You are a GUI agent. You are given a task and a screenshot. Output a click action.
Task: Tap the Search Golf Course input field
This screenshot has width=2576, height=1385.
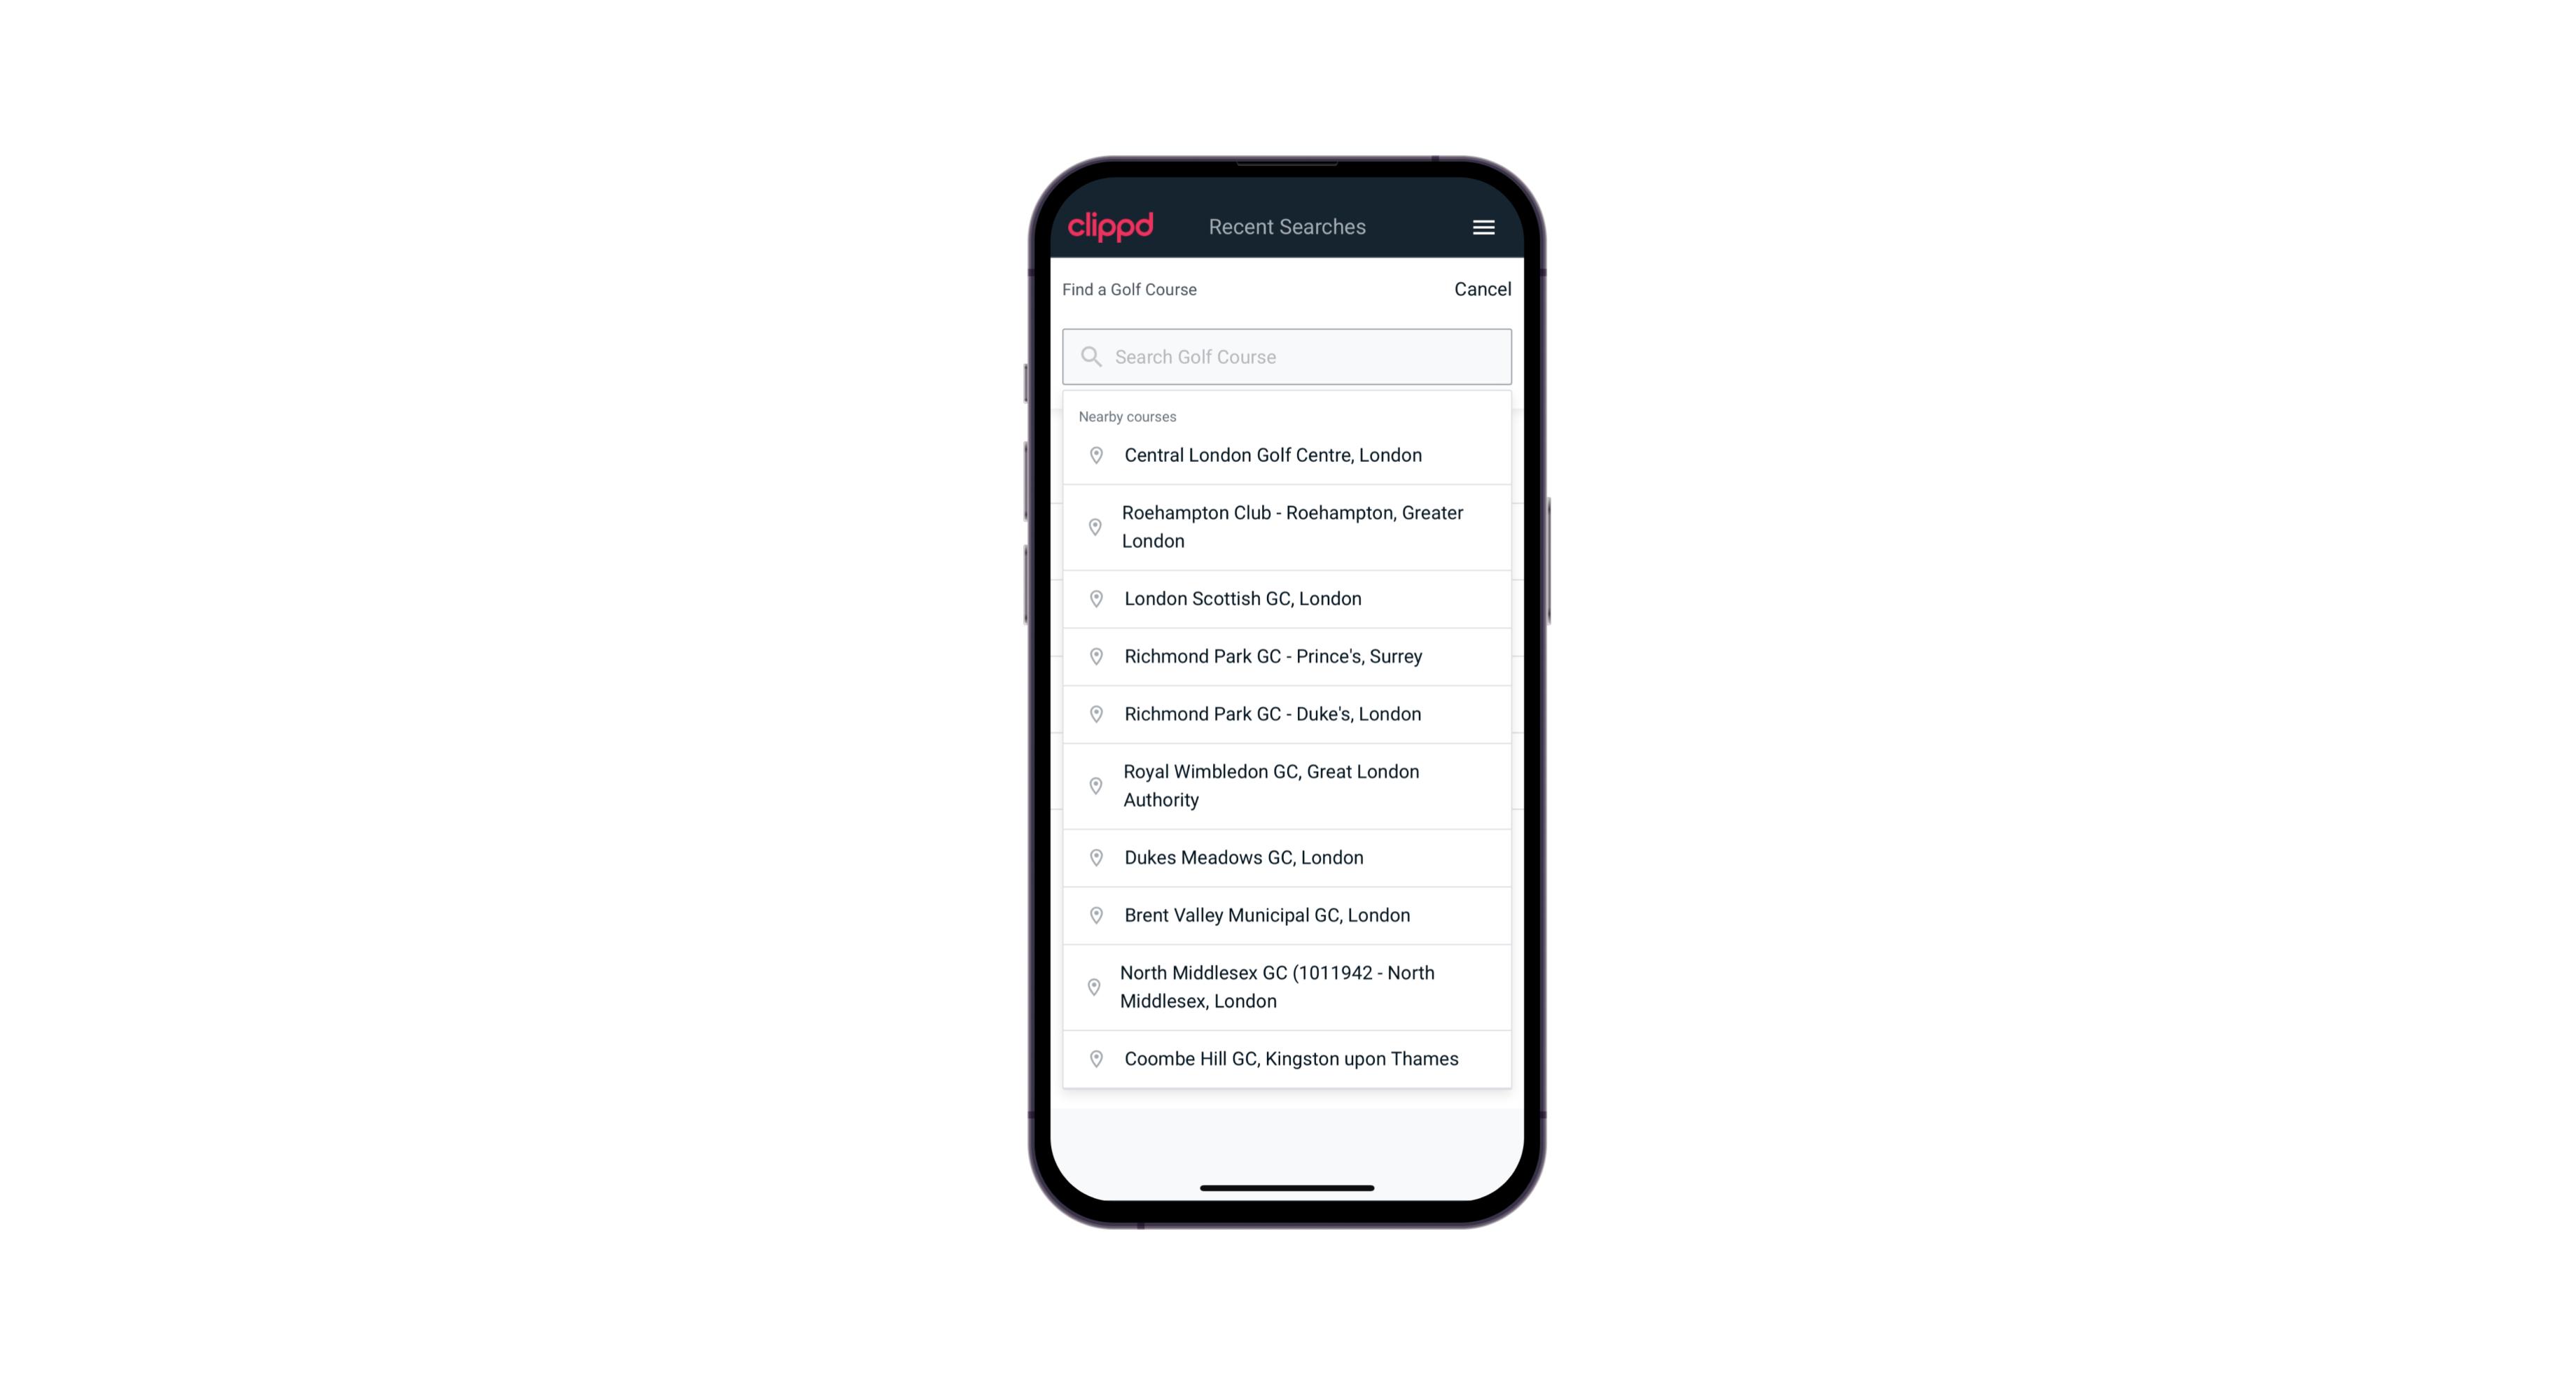(x=1287, y=355)
